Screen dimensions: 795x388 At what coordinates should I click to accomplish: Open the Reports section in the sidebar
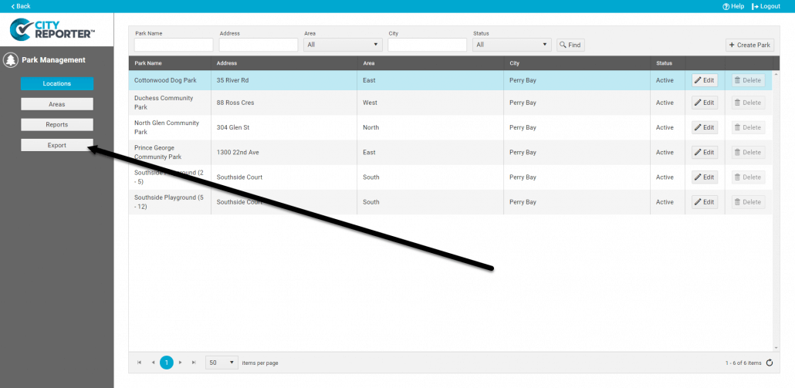57,124
